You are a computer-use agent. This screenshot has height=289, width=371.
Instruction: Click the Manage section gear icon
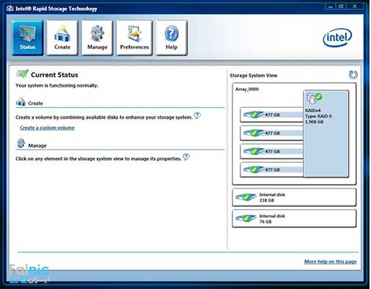[x=21, y=143]
